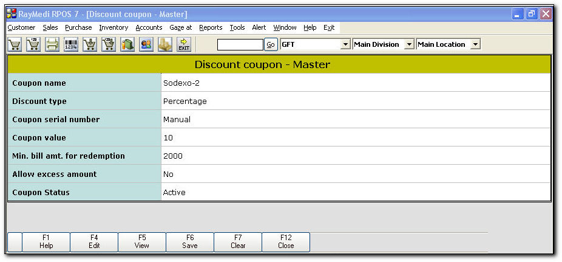Open the Reports menu
Image resolution: width=562 pixels, height=262 pixels.
point(211,27)
